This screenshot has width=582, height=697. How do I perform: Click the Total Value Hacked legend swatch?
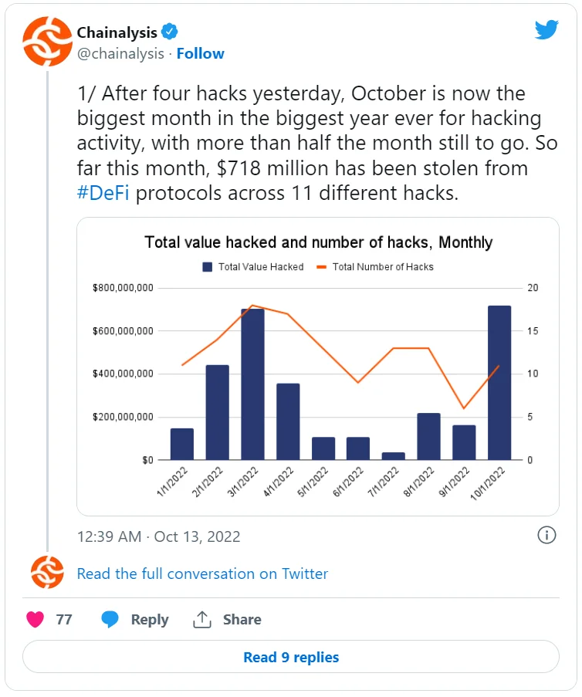click(x=208, y=267)
